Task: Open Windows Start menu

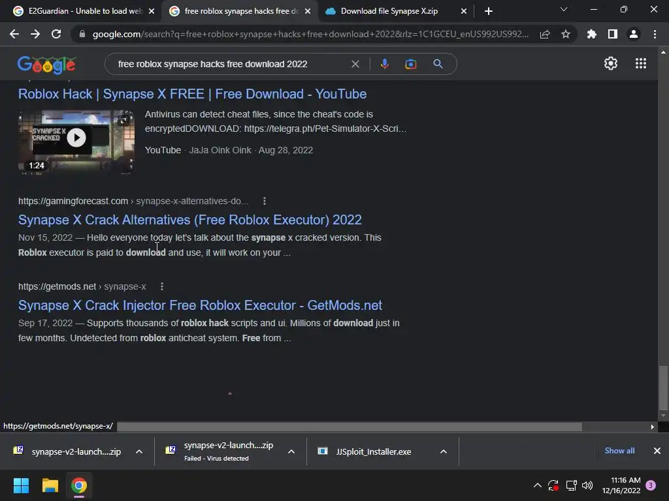Action: tap(21, 485)
